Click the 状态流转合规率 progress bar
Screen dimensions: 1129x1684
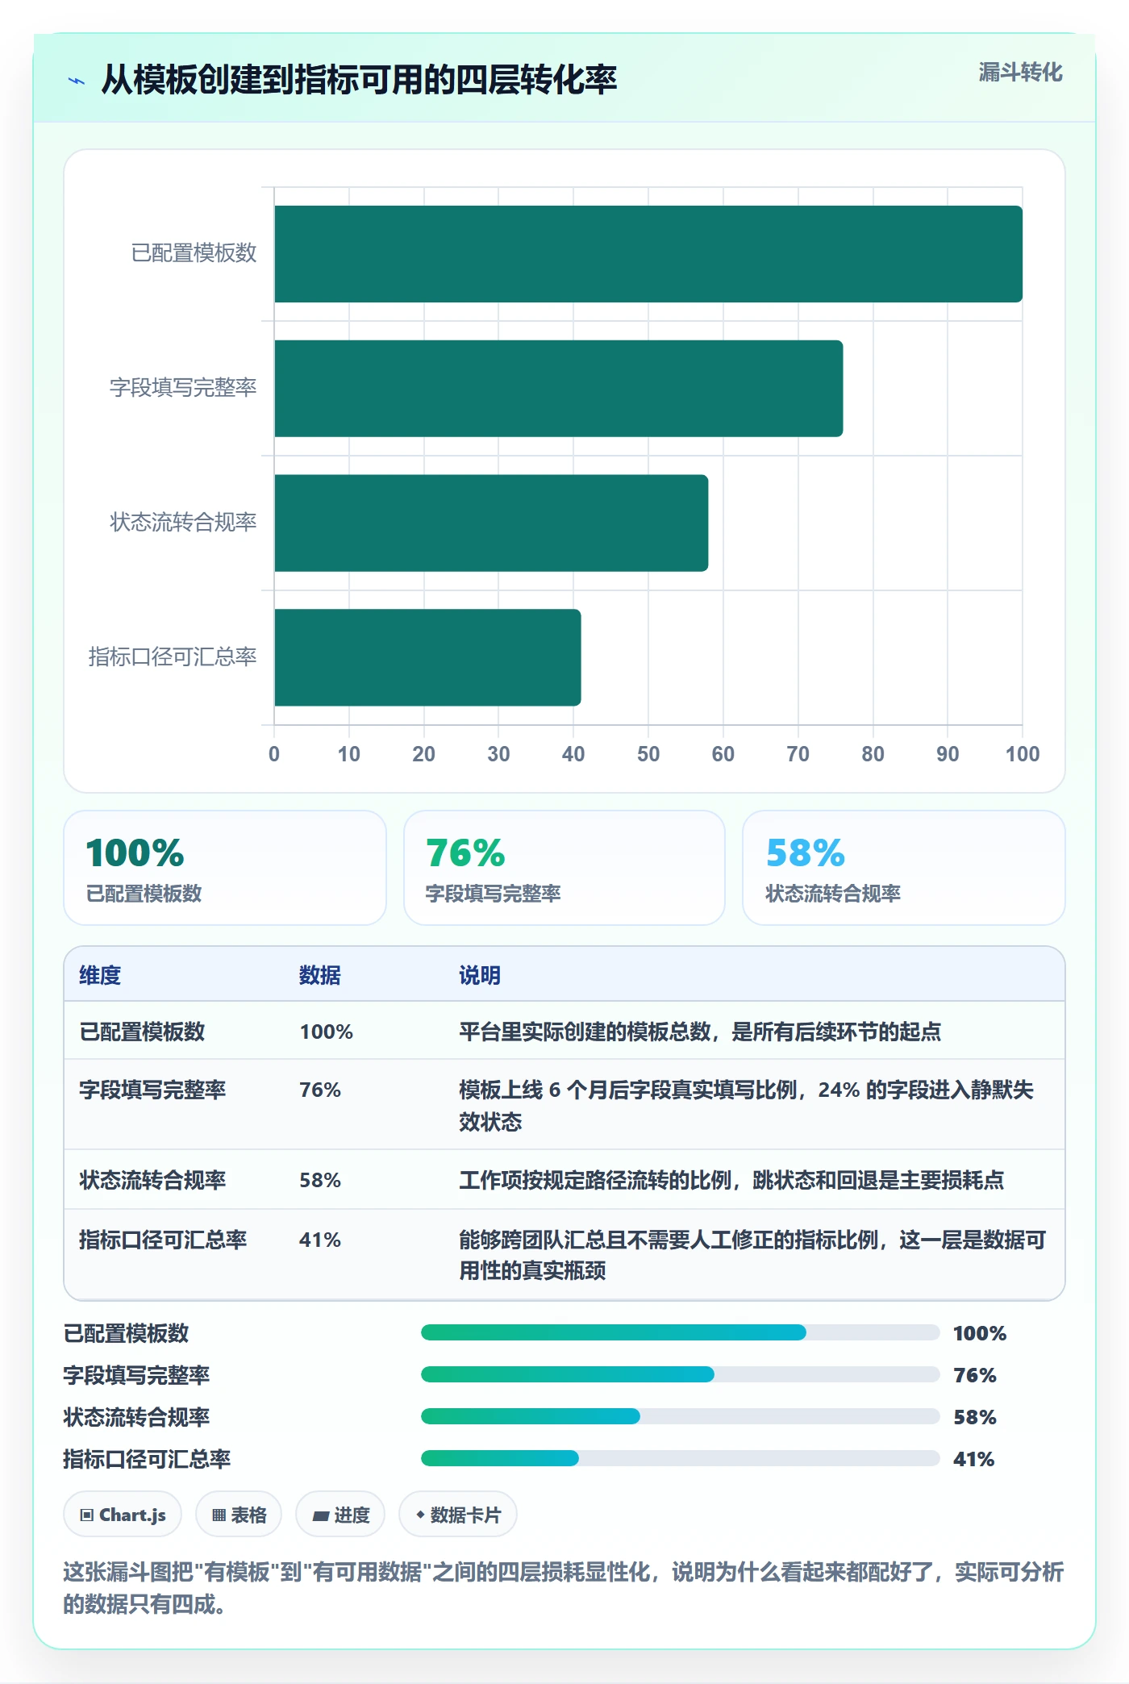(681, 1416)
